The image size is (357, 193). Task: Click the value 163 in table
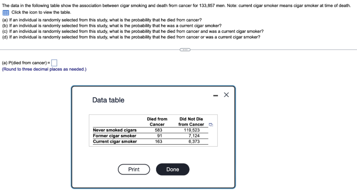(159, 141)
